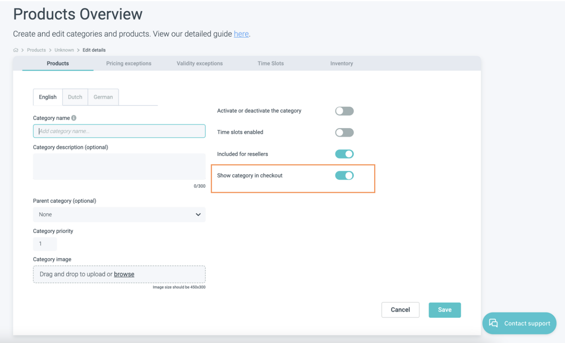Turn off Show category in checkout

344,176
